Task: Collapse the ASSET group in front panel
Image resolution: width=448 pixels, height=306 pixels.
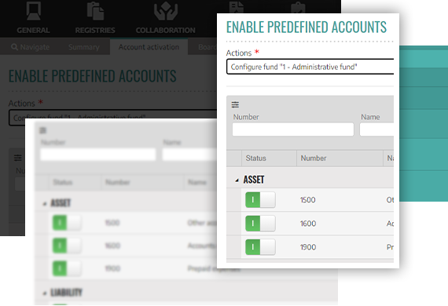Action: pos(237,180)
